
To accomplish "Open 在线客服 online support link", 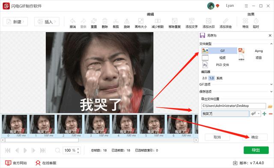I will [x=46, y=163].
